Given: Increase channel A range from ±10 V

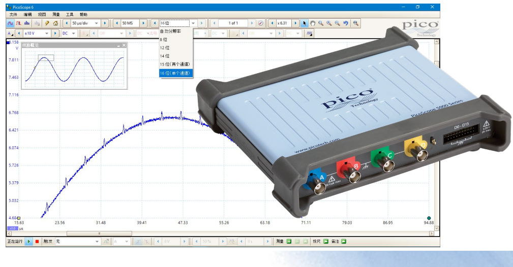Looking at the screenshot, I should (x=55, y=34).
